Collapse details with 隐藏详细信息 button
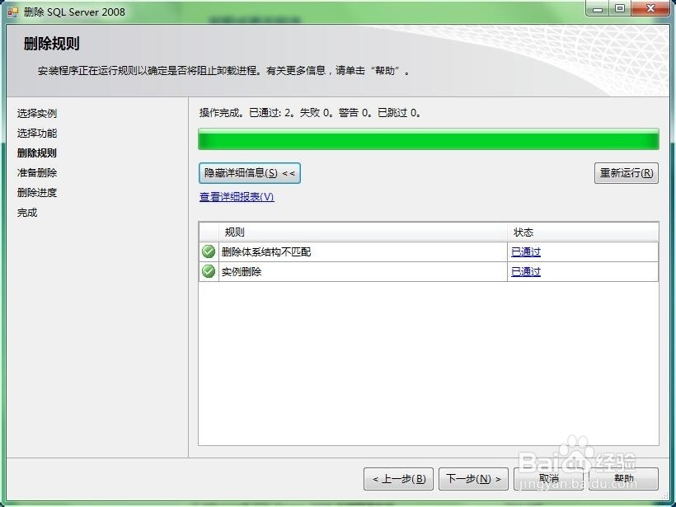The image size is (676, 507). click(248, 173)
